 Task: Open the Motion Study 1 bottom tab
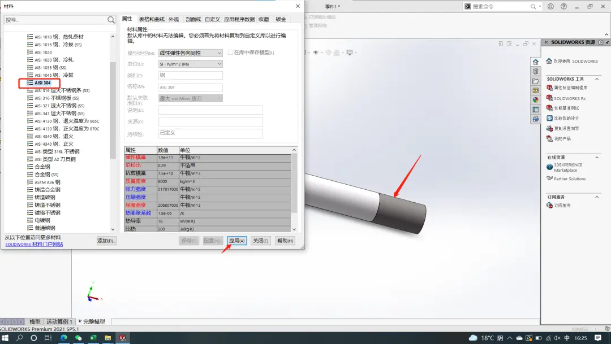pyautogui.click(x=59, y=321)
